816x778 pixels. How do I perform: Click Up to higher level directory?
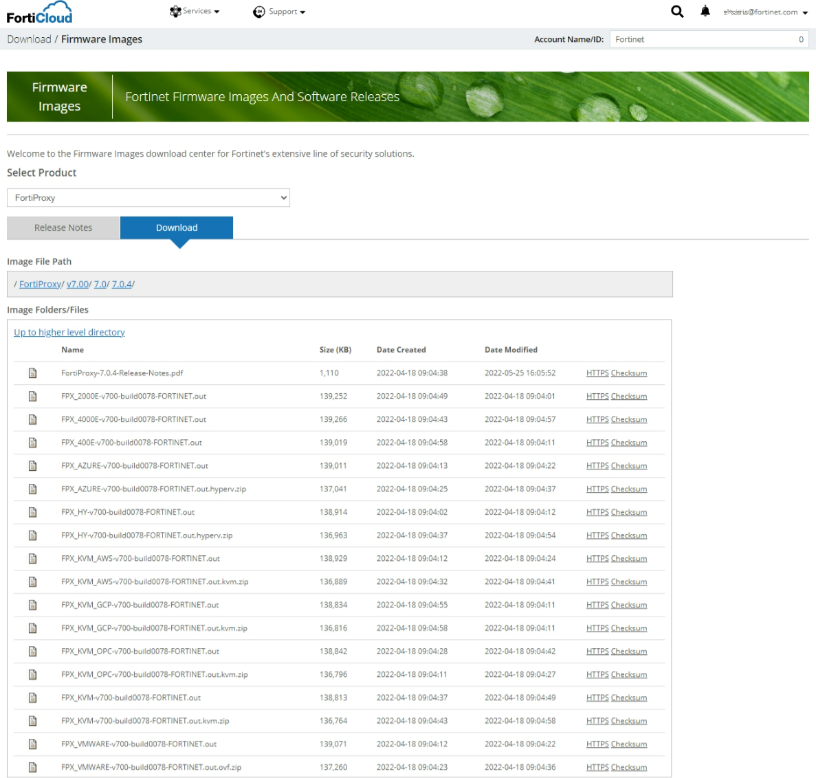tap(69, 332)
